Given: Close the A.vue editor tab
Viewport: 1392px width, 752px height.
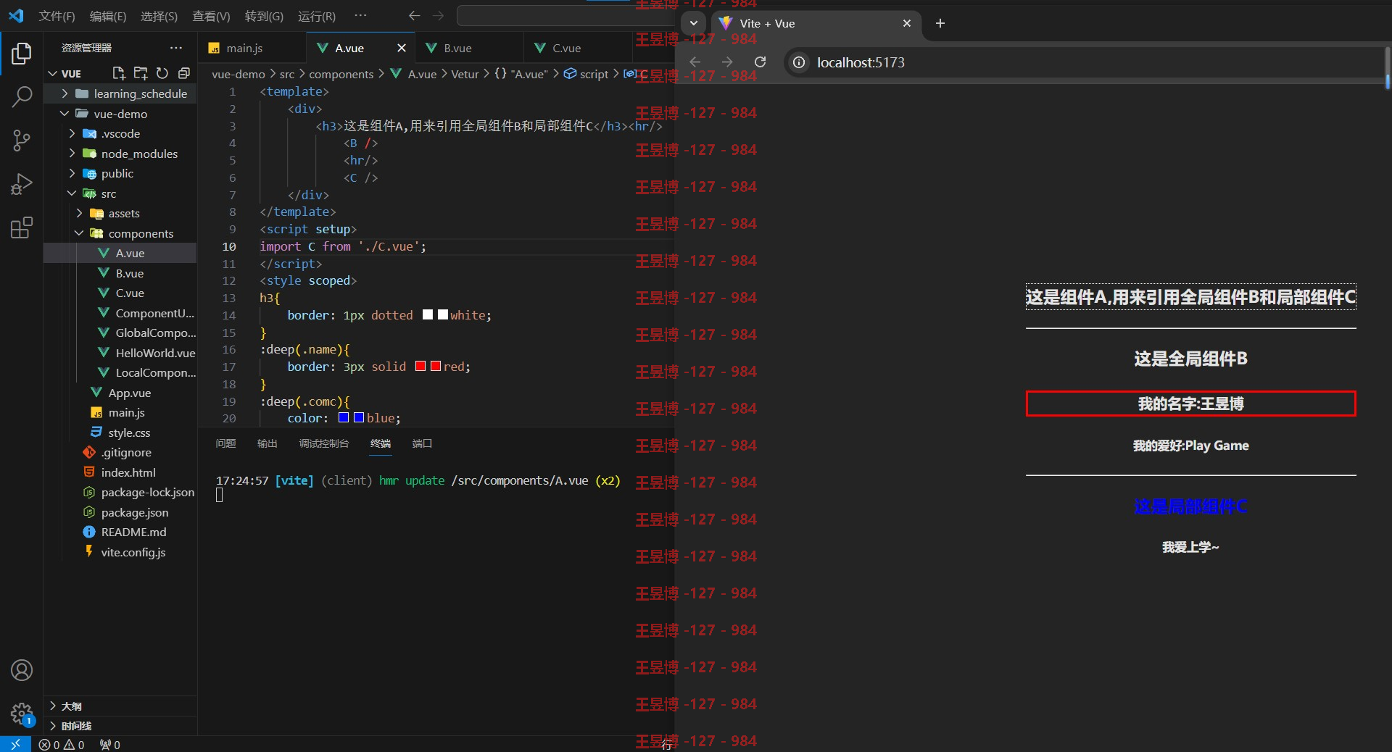Looking at the screenshot, I should [402, 48].
